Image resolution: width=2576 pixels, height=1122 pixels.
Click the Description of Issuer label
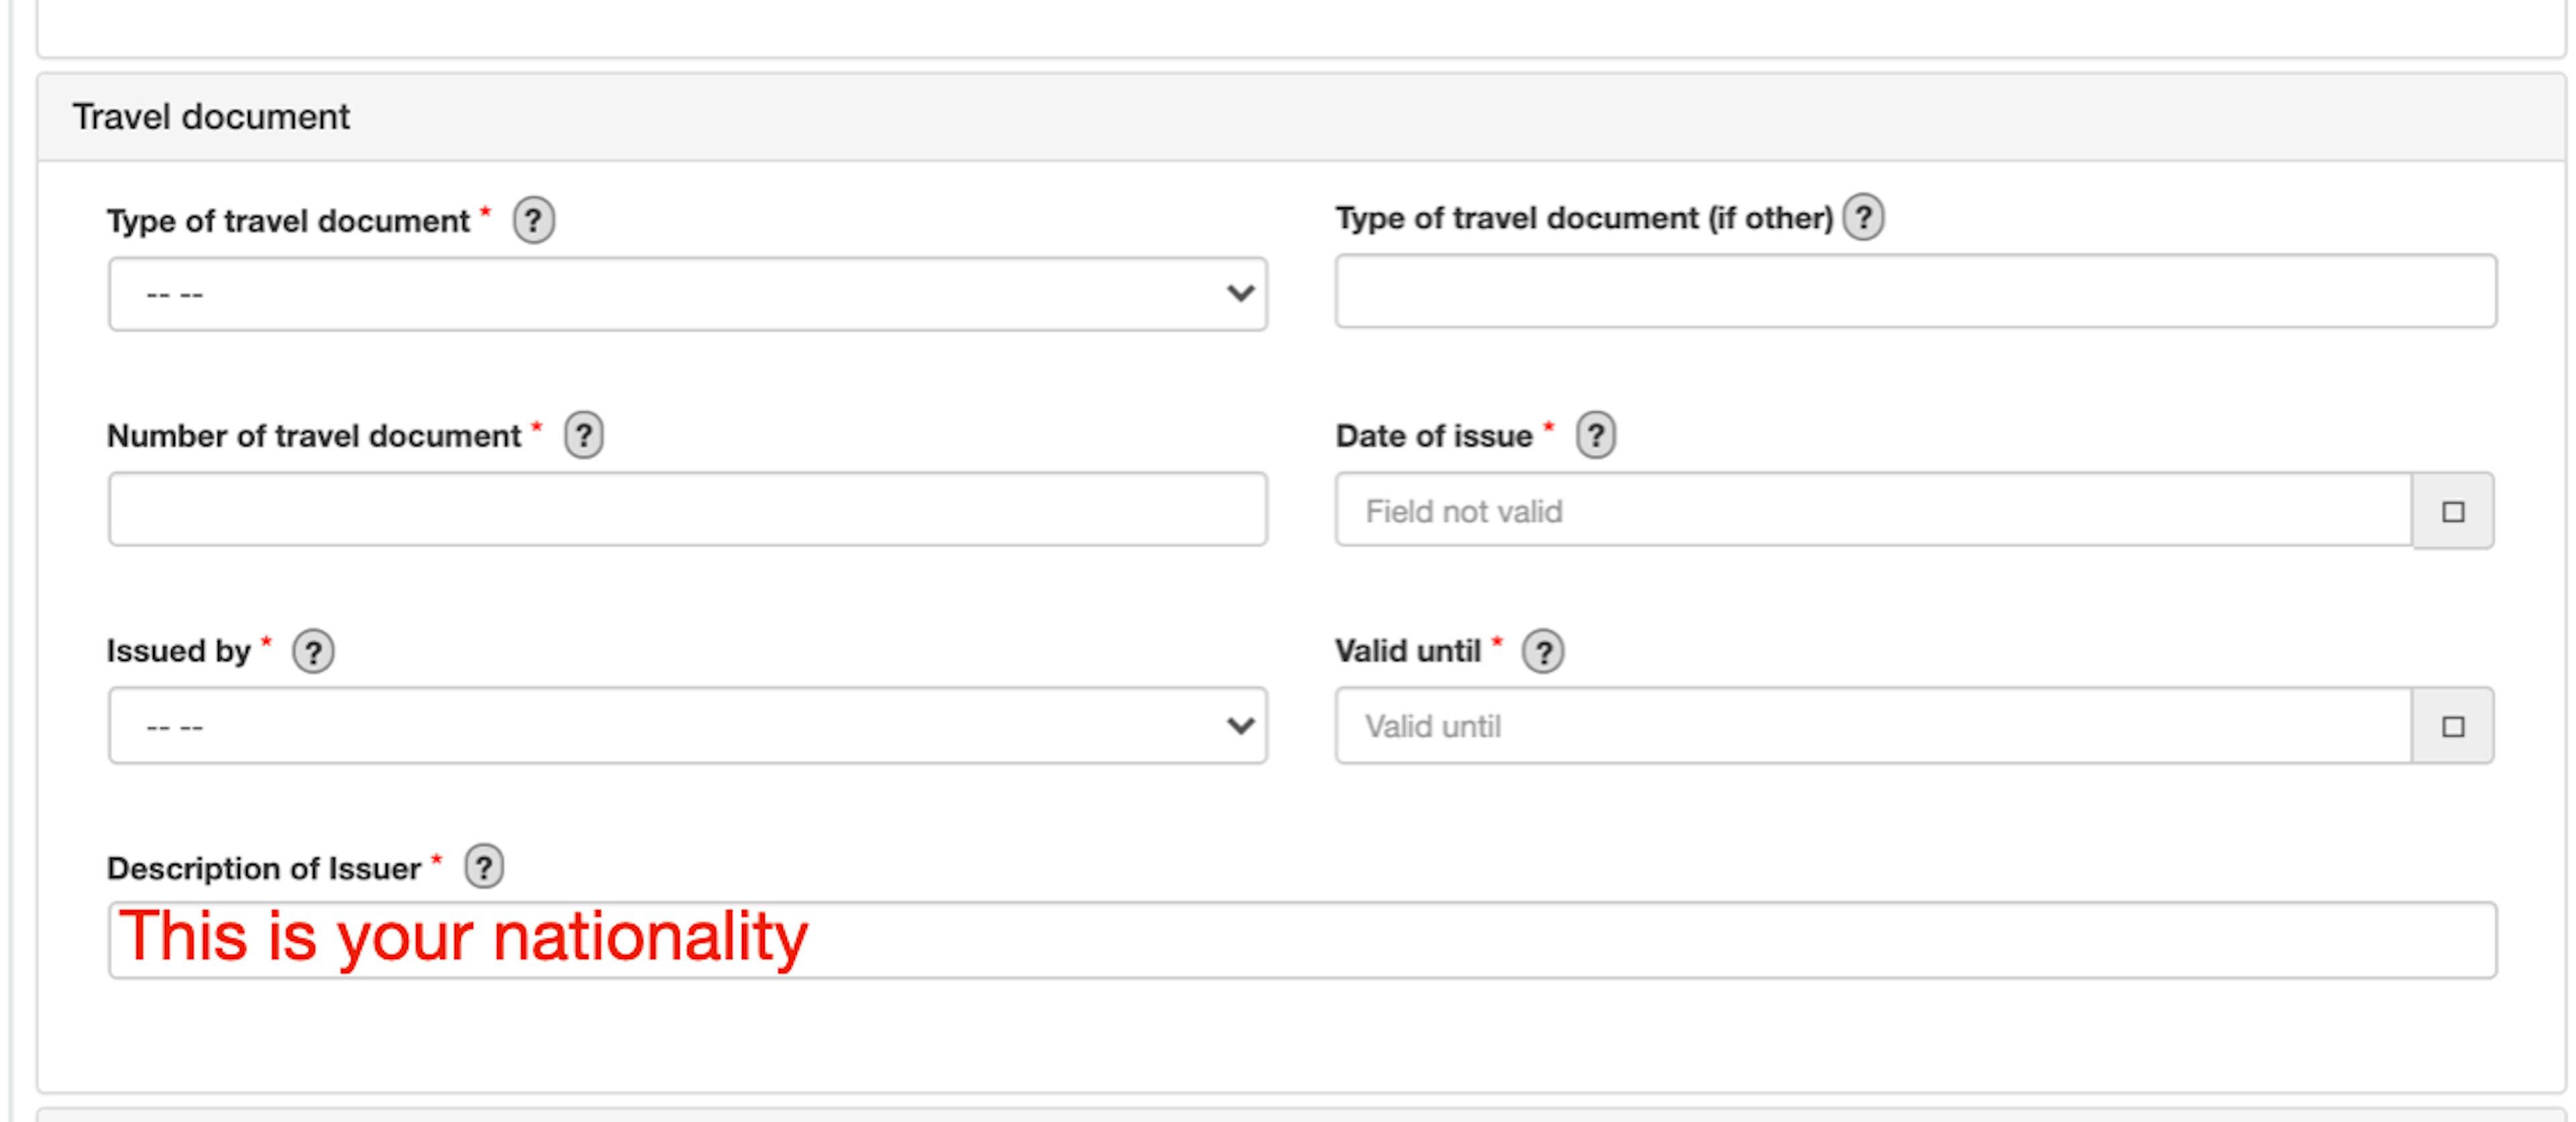[264, 868]
